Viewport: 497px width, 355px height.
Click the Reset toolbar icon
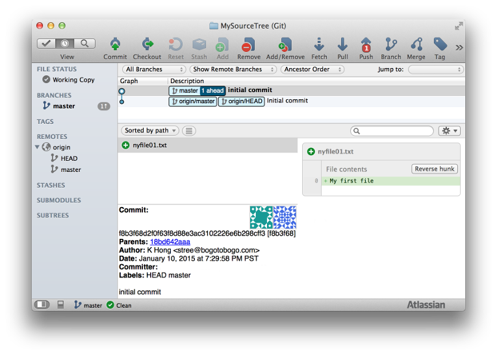175,44
